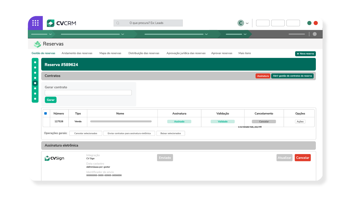Click the red status circle
Viewport: 351px width, 197px height.
point(316,23)
